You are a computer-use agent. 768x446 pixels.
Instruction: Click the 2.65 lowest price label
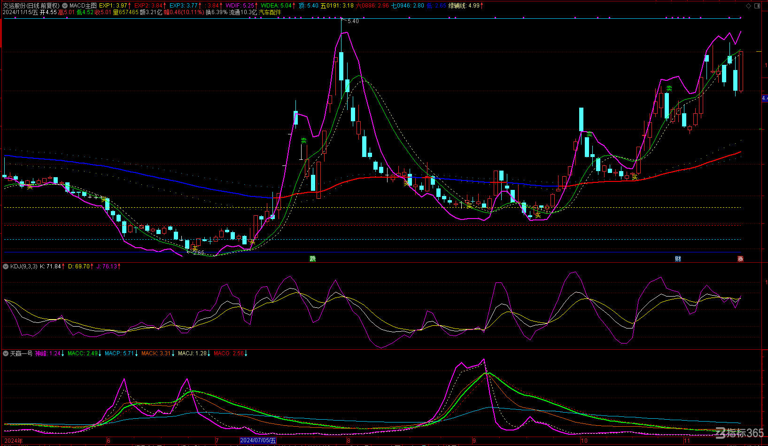point(199,253)
